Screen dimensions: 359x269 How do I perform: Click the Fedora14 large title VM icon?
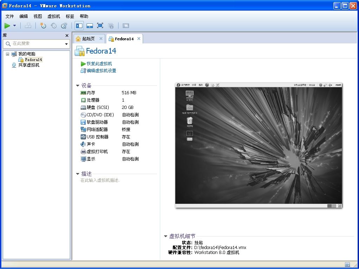click(x=80, y=51)
